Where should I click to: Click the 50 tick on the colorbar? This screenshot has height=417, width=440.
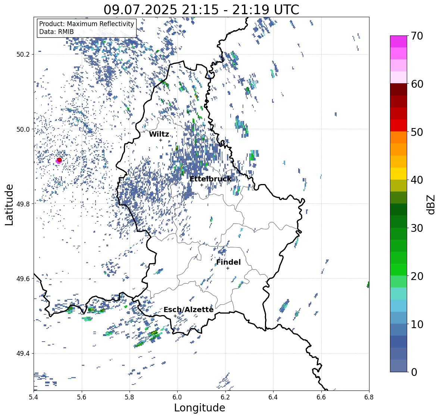point(417,132)
